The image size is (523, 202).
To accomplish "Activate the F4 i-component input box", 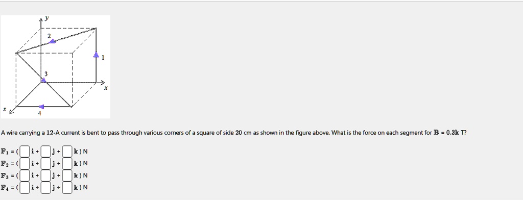I will point(25,188).
